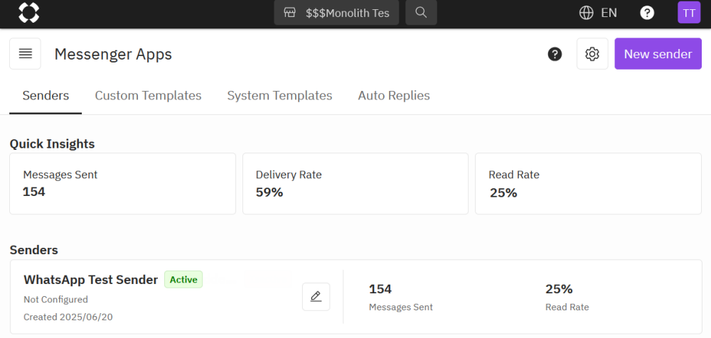This screenshot has height=338, width=711.
Task: Open the $$$Monolith Tes store selector
Action: [336, 13]
